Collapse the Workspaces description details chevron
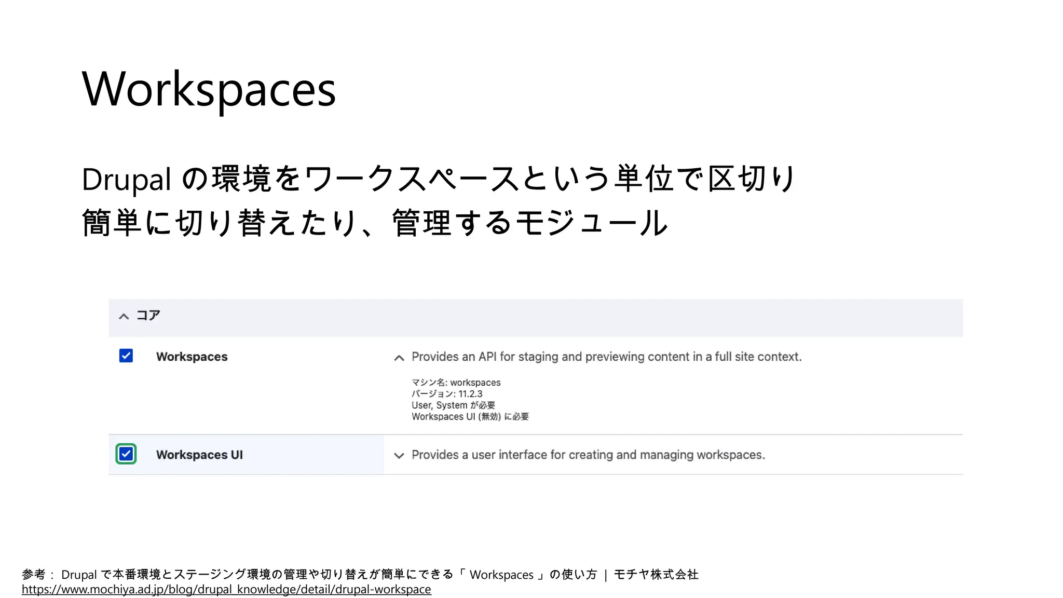Screen dimensions: 1063x598 [x=399, y=358]
